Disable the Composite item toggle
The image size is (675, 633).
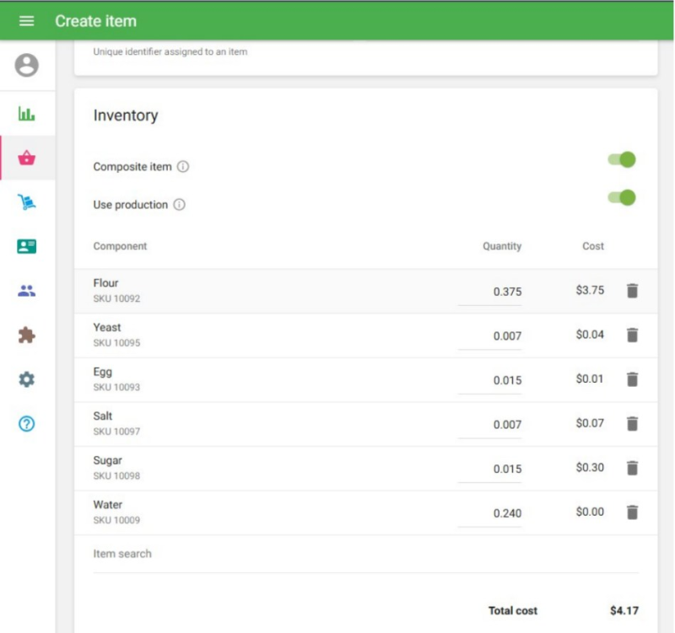622,160
